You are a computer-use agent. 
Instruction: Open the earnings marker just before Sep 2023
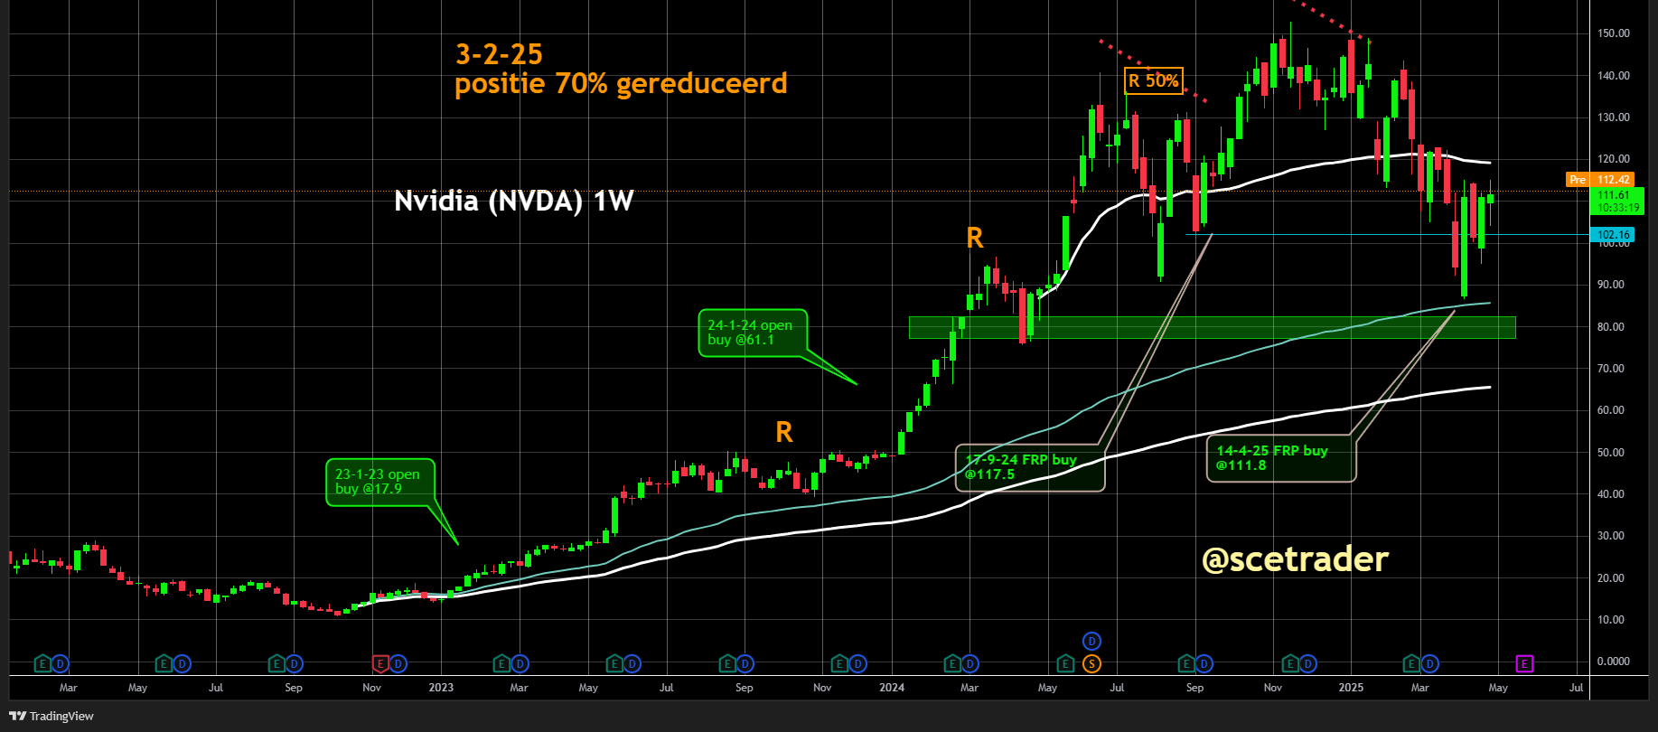pyautogui.click(x=726, y=664)
